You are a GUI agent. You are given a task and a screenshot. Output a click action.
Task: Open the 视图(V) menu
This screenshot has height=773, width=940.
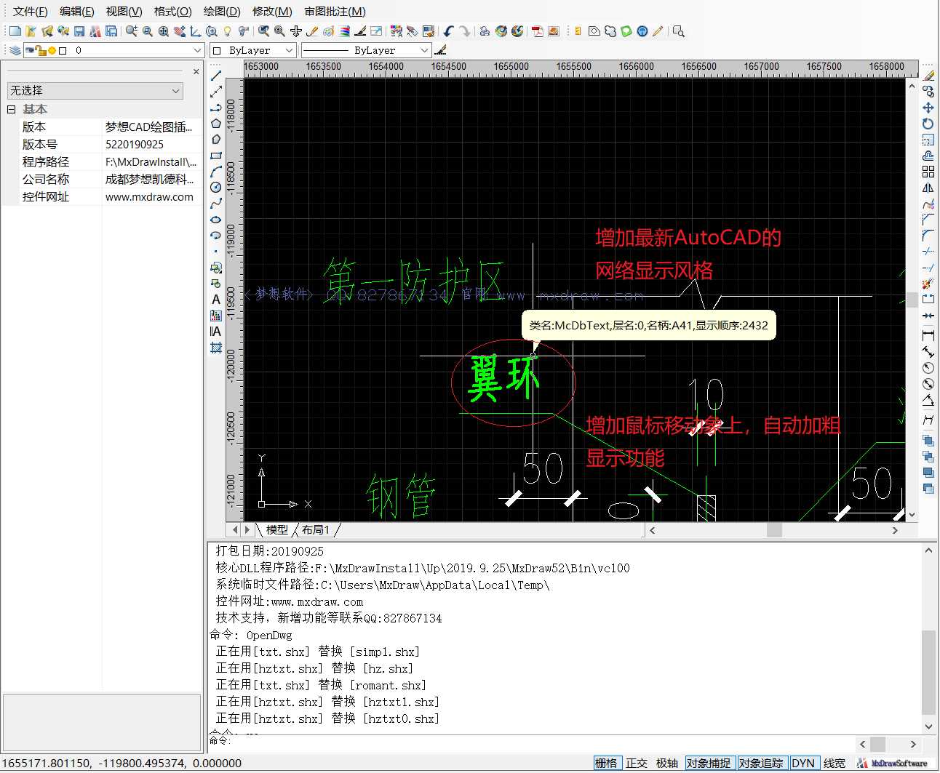(x=124, y=12)
